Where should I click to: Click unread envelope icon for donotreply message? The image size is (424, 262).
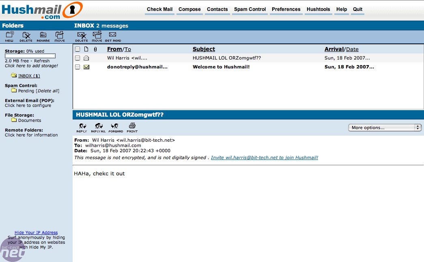click(x=86, y=67)
